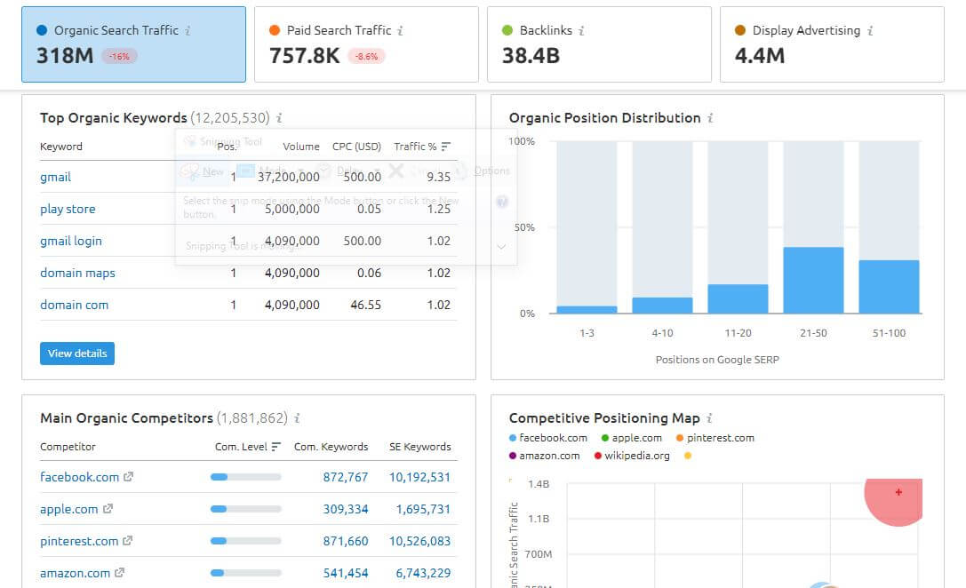Click the 46.55 CPC value for domain com

366,305
